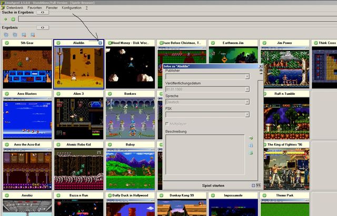Image resolution: width=337 pixels, height=216 pixels.
Task: Close the Infos zu Aladdin dialog
Action: [x=261, y=66]
